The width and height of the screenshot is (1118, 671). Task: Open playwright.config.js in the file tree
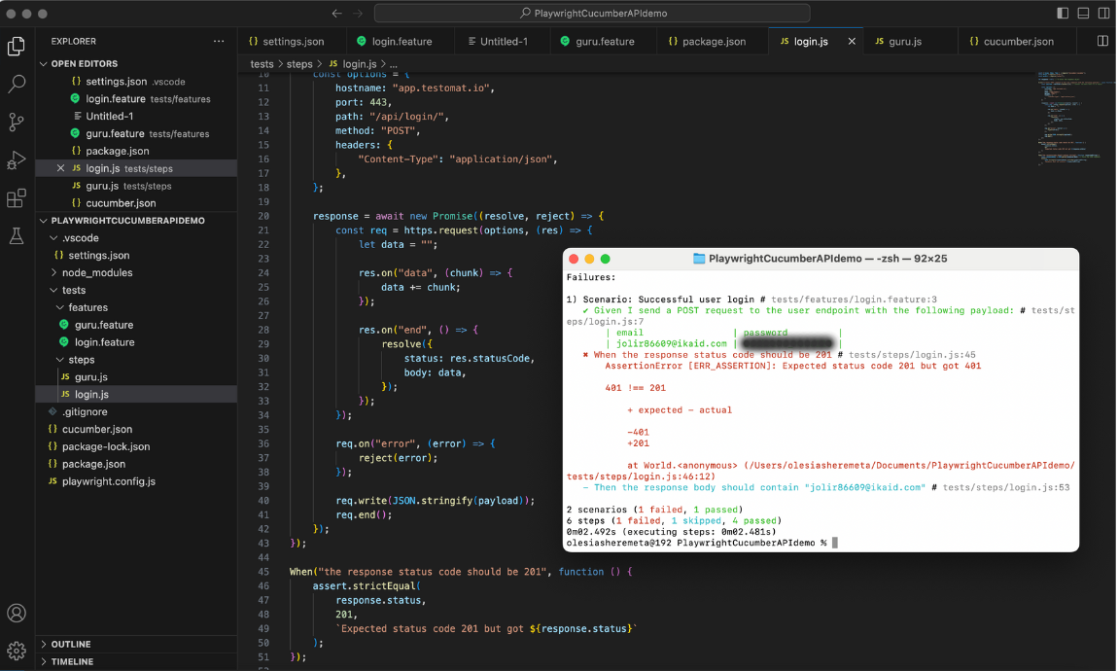click(108, 481)
